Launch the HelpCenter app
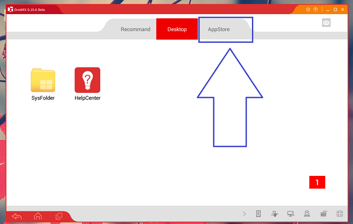The width and height of the screenshot is (353, 224). coord(87,80)
